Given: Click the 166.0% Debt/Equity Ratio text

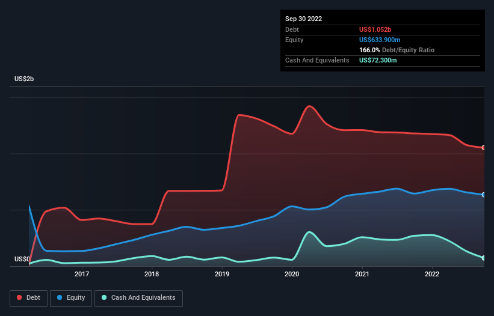Looking at the screenshot, I should point(397,50).
